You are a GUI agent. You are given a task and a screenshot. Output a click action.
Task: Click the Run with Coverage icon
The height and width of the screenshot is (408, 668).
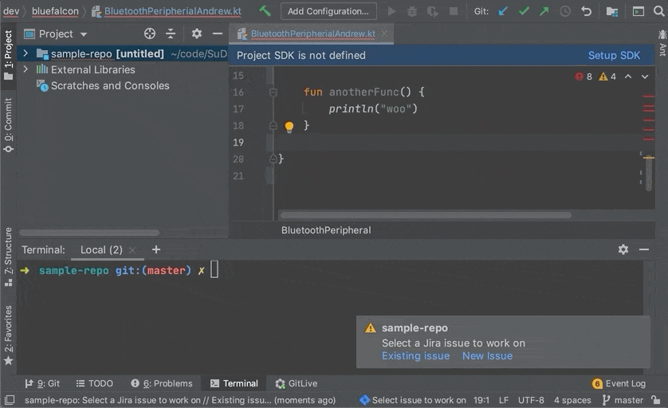coord(432,11)
